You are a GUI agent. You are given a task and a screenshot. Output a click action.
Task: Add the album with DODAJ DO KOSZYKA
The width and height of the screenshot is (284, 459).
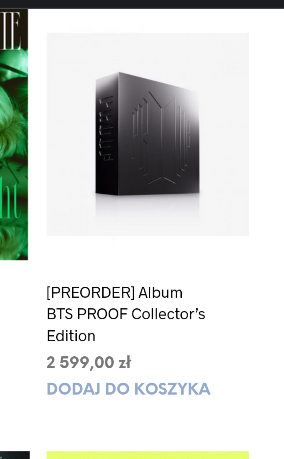[x=128, y=388]
